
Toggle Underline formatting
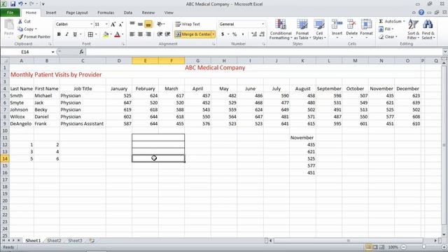[75, 34]
